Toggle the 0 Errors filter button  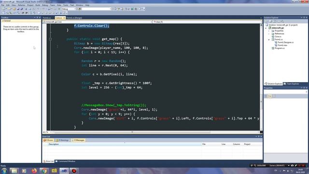coord(48,140)
